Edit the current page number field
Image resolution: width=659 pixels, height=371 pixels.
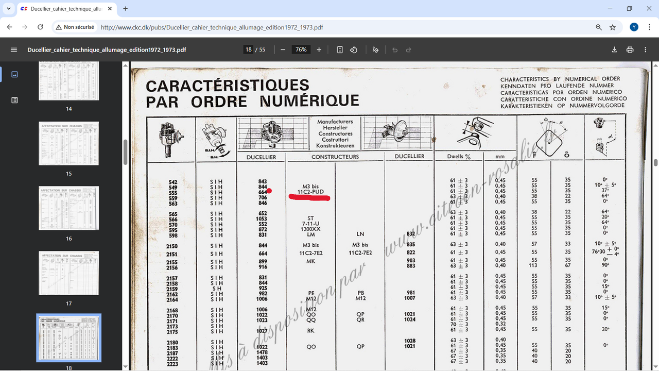249,49
